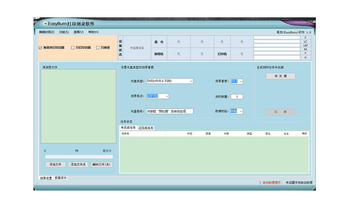Click the LC ink level bar
This screenshot has width=347, height=213.
[277, 42]
